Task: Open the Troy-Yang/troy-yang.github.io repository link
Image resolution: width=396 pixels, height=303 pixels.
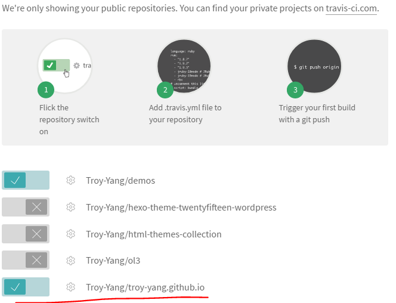Action: (145, 287)
